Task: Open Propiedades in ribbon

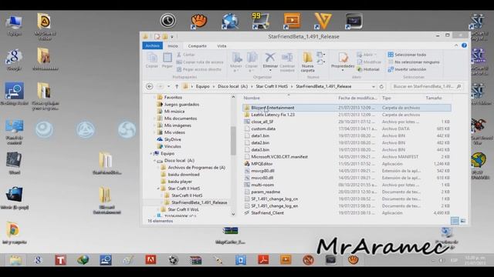Action: [343, 62]
